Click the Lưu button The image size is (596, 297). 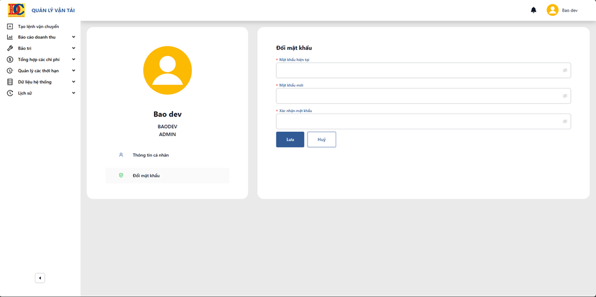(x=290, y=140)
